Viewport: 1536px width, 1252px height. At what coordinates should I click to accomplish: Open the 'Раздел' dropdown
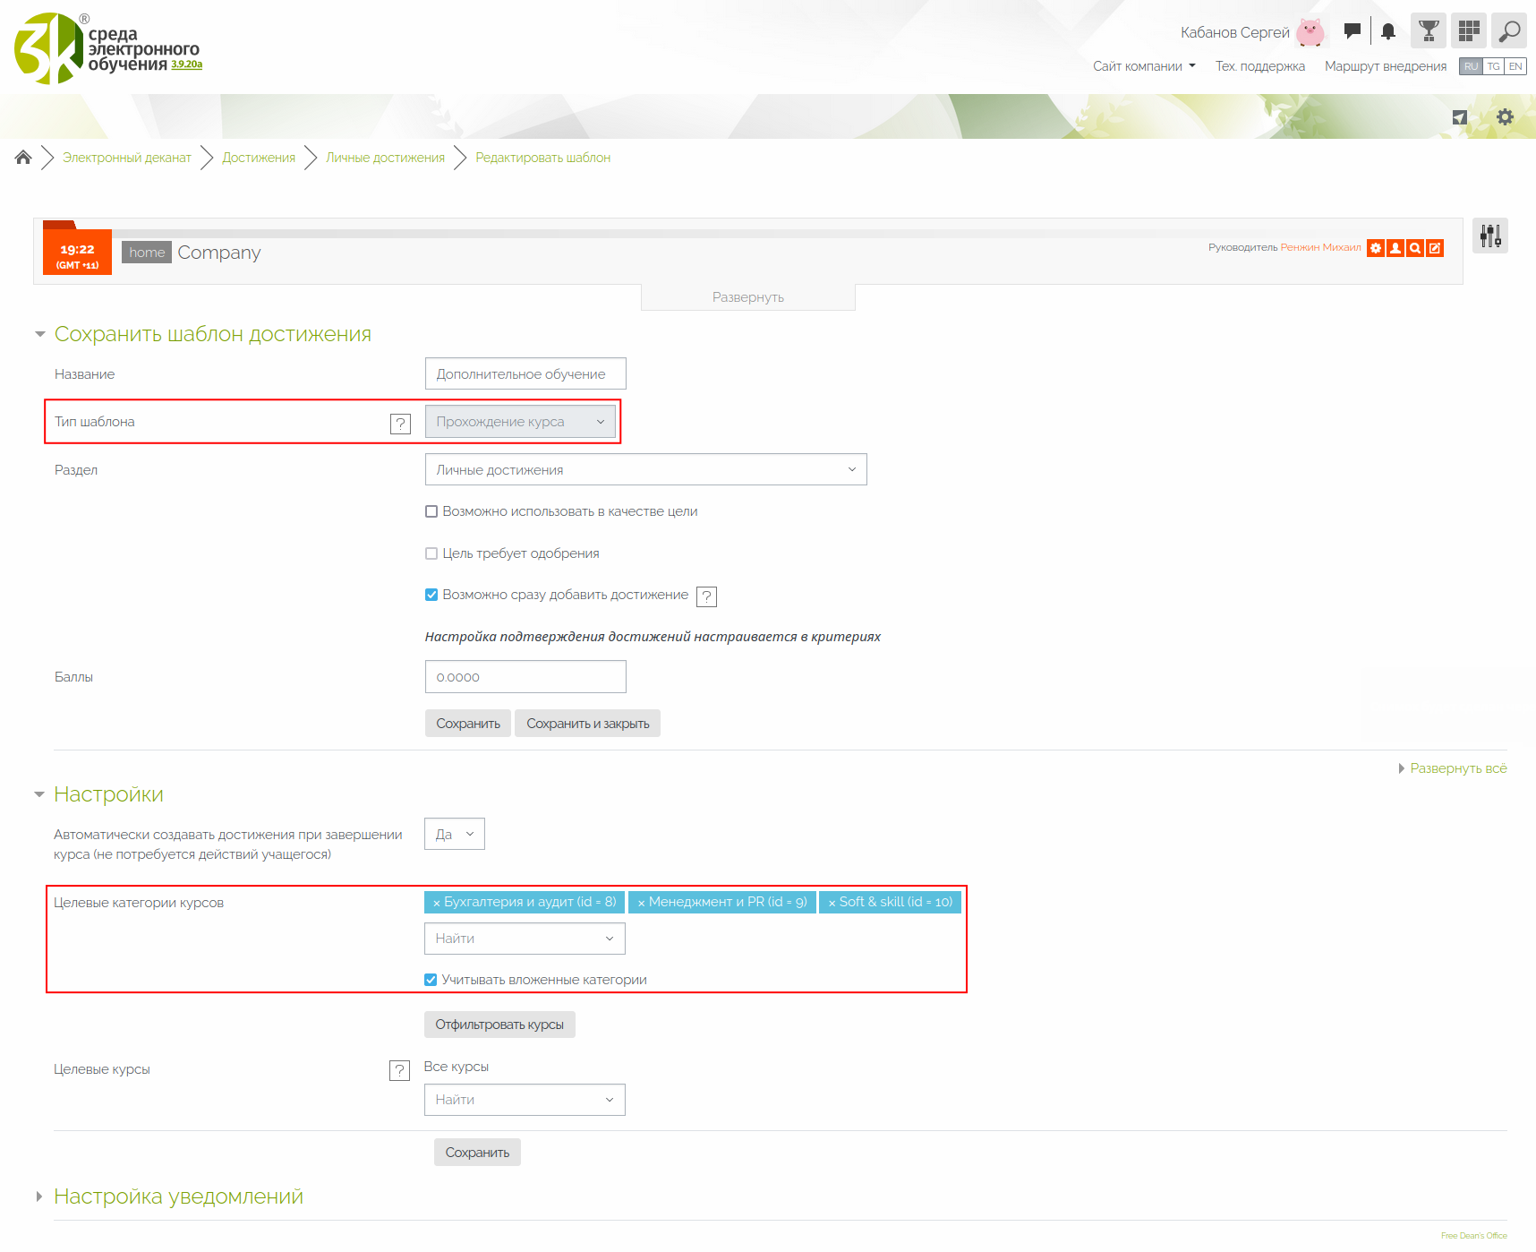[645, 470]
